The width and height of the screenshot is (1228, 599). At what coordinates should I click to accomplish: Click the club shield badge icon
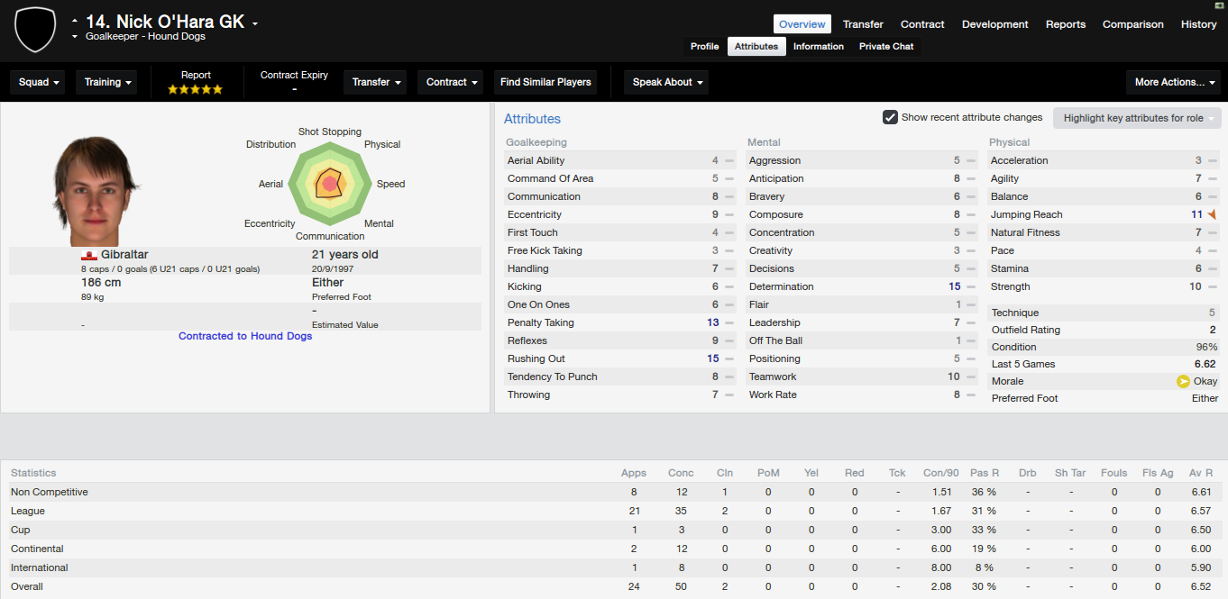coord(35,30)
